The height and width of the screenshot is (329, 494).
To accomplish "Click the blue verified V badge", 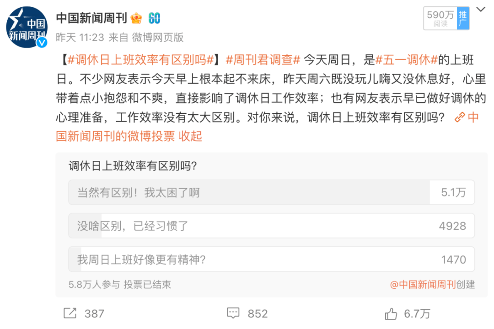I will 42,42.
